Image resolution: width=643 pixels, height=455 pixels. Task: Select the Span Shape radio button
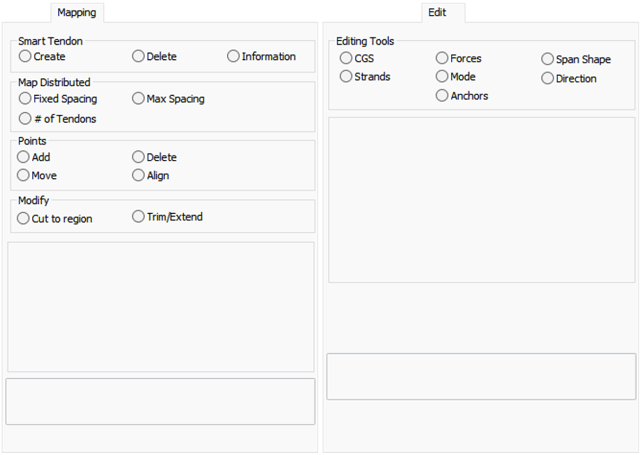(x=547, y=59)
